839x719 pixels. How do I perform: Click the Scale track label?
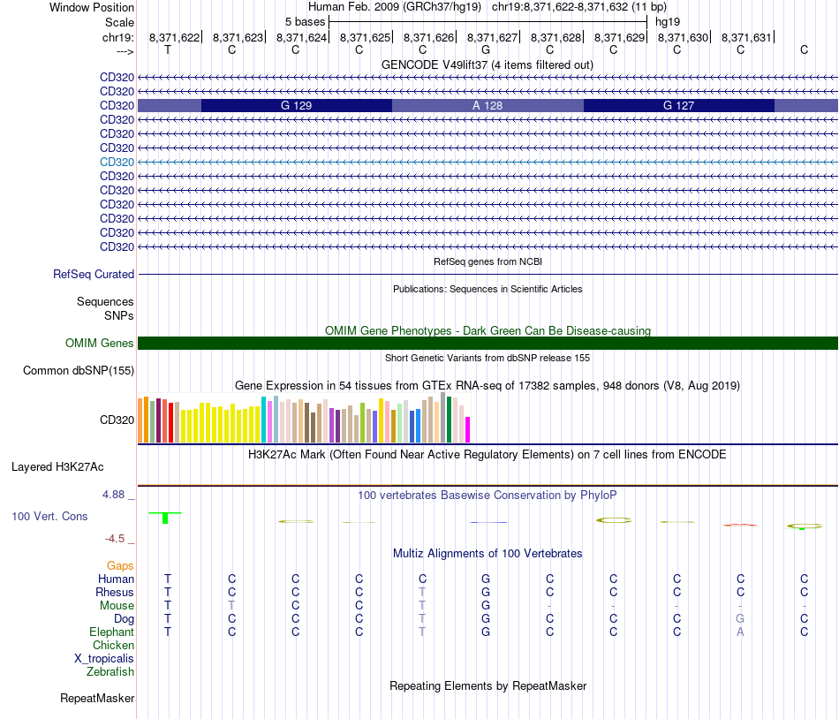(119, 22)
